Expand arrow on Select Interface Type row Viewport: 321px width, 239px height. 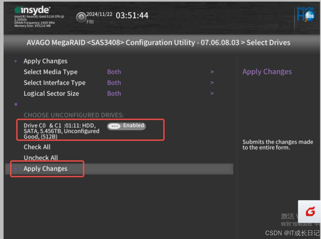pyautogui.click(x=212, y=83)
